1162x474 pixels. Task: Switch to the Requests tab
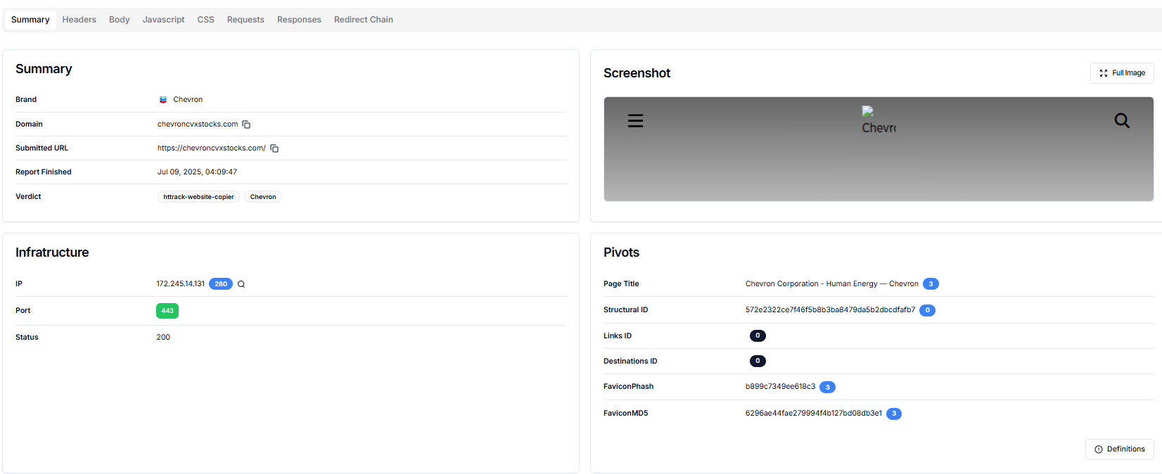245,20
